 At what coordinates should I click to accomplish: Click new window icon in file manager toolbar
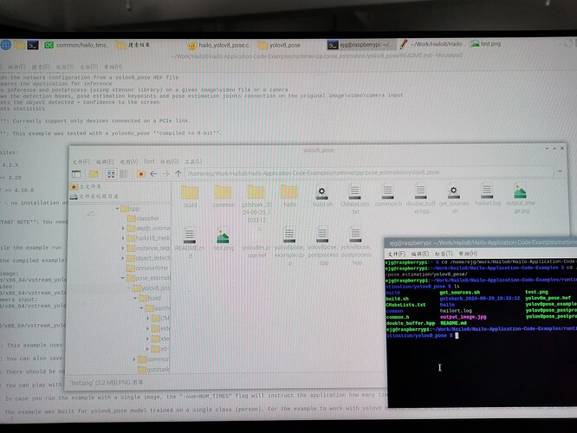[76, 174]
